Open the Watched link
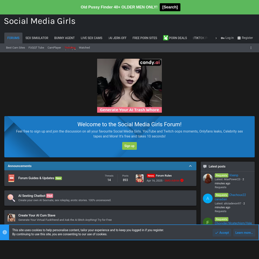Image resolution: width=259 pixels, height=259 pixels. pos(84,47)
